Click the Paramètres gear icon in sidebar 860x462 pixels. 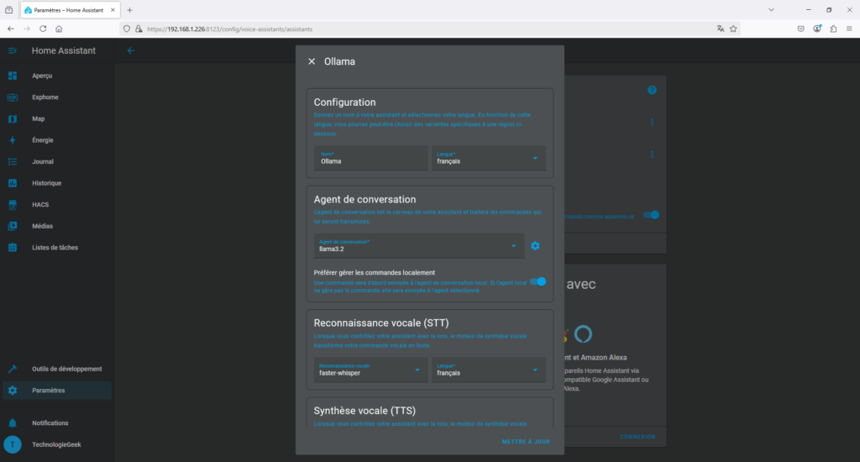[x=13, y=390]
